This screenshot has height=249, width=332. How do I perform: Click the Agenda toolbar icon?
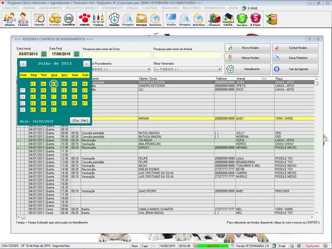39,19
